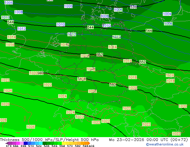This screenshot has height=147, width=190.
Task: Click the legend value 474
Action: pyautogui.click(x=9, y=146)
